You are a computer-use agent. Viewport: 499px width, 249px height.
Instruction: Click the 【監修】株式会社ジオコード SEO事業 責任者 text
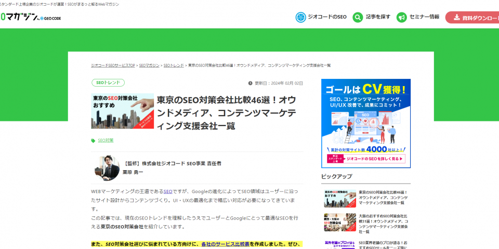pos(172,163)
